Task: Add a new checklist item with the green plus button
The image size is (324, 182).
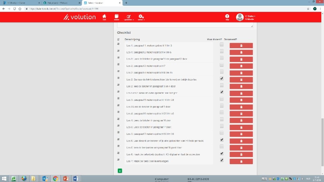Action: point(120,171)
